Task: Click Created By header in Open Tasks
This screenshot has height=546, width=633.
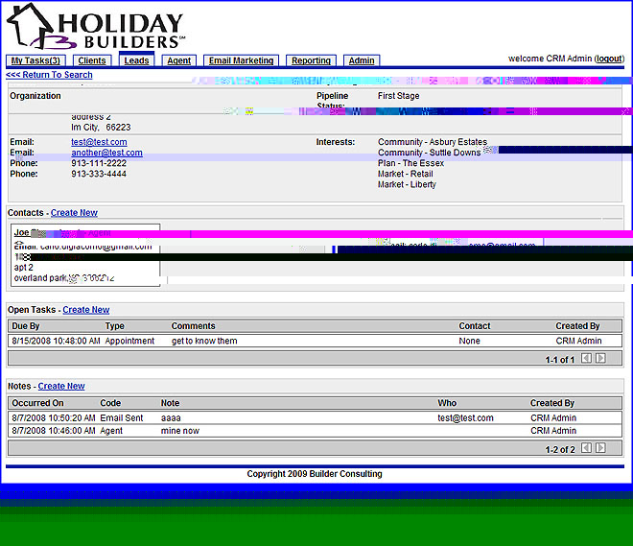Action: 577,326
